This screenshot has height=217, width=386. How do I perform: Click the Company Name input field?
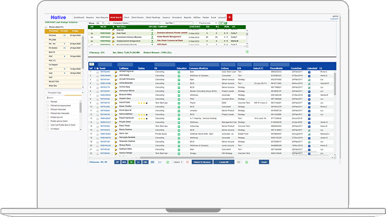point(144,23)
